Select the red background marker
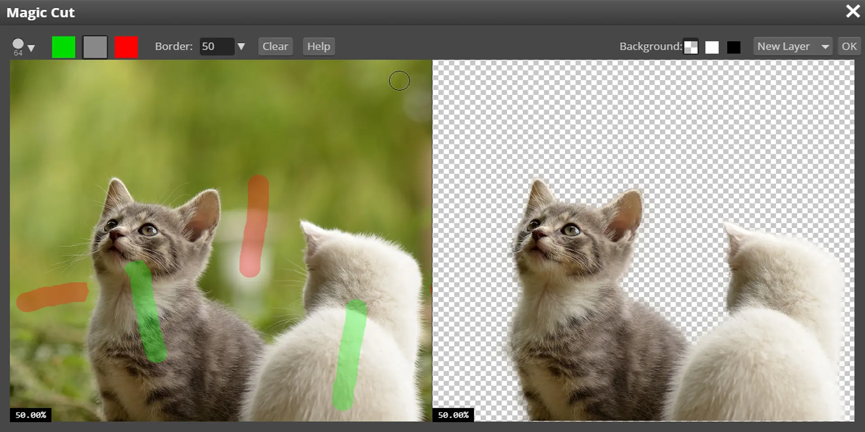 point(126,47)
